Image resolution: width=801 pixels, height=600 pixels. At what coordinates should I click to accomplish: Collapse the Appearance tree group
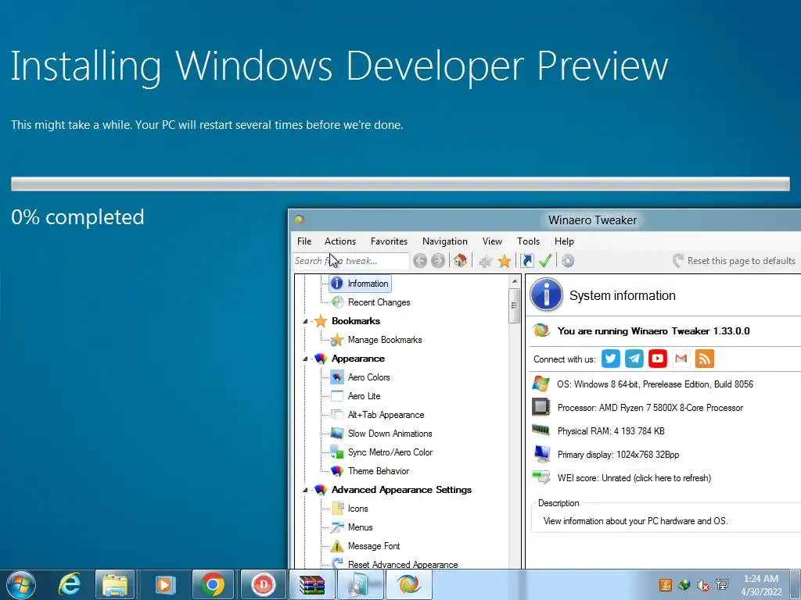click(x=305, y=359)
